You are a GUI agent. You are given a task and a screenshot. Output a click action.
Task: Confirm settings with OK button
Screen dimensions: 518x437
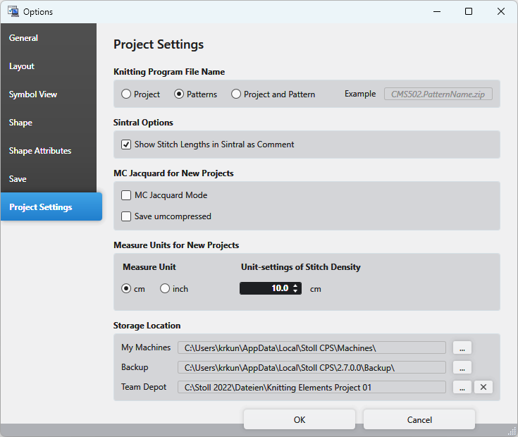(x=300, y=419)
